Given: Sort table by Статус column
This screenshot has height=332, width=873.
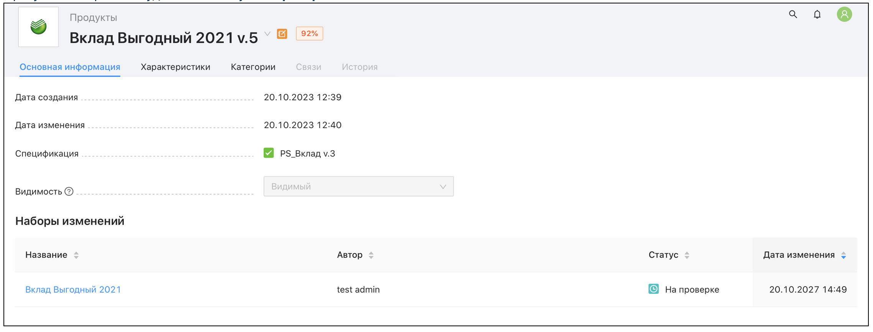Looking at the screenshot, I should pyautogui.click(x=687, y=255).
